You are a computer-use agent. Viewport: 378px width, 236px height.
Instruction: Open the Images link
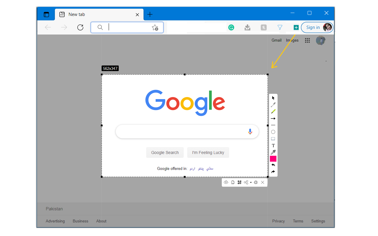point(292,40)
